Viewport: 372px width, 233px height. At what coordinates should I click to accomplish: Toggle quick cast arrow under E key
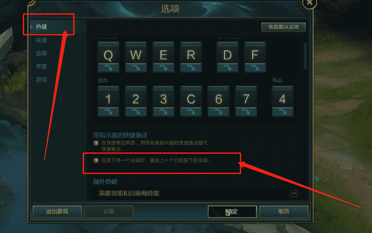coord(163,68)
